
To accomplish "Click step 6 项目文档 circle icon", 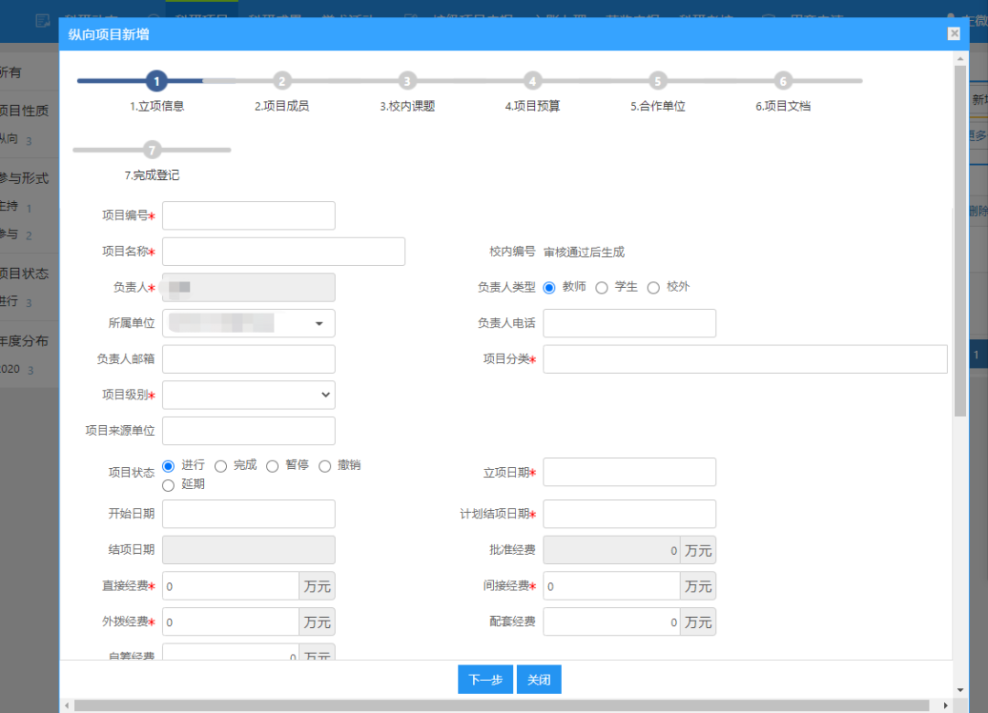I will [783, 81].
